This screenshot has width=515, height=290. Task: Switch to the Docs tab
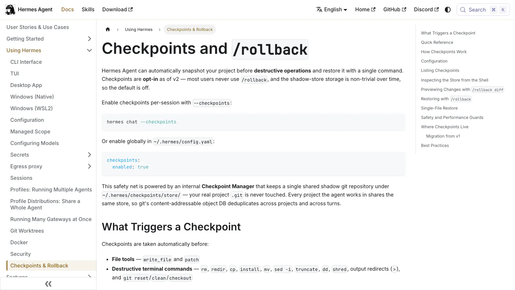[x=68, y=10]
